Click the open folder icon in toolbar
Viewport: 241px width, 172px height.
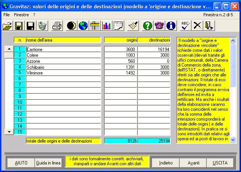pyautogui.click(x=7, y=26)
